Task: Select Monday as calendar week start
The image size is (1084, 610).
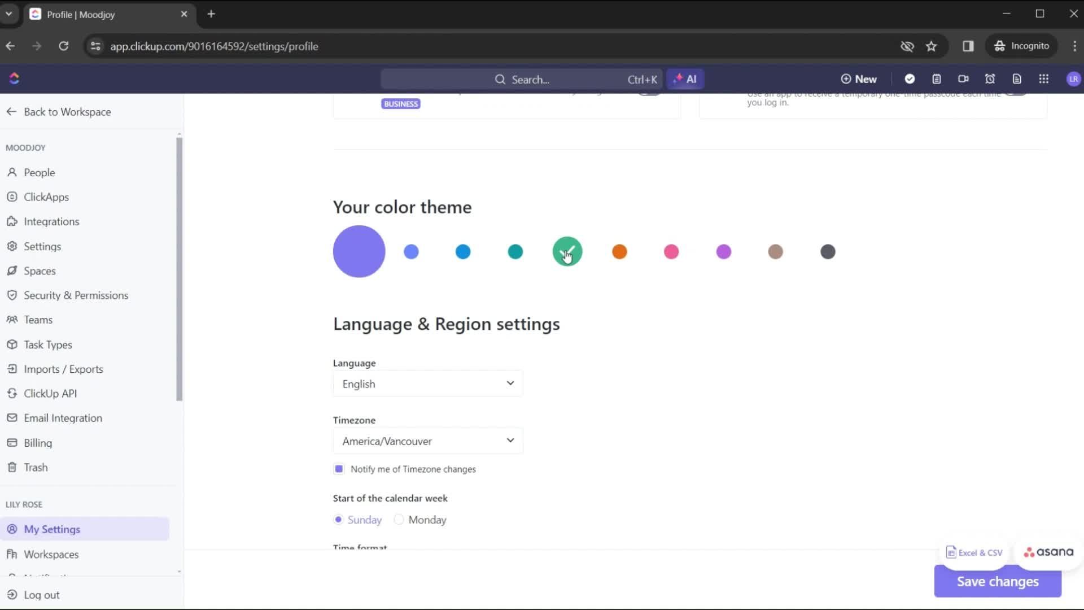Action: click(x=399, y=519)
